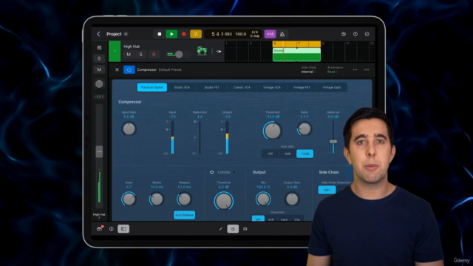This screenshot has width=473, height=266.
Task: Click the Output Mix knob
Action: tap(263, 199)
